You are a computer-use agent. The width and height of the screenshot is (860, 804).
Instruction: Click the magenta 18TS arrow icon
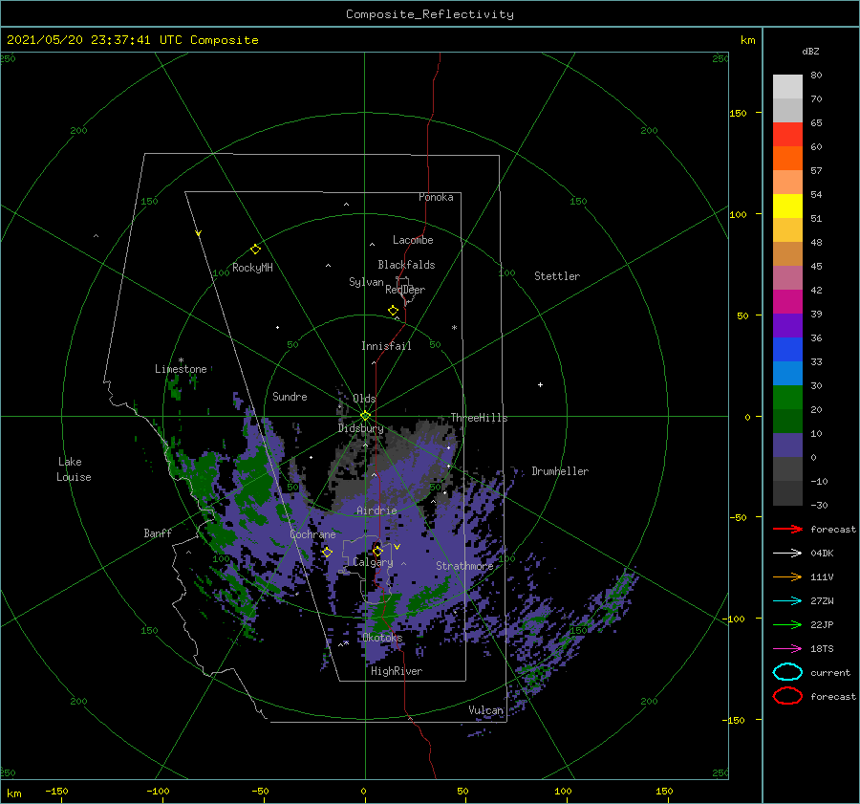pos(787,649)
